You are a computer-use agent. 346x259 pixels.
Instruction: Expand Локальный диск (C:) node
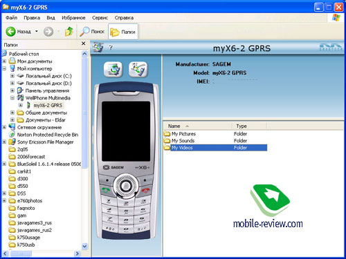(12, 76)
